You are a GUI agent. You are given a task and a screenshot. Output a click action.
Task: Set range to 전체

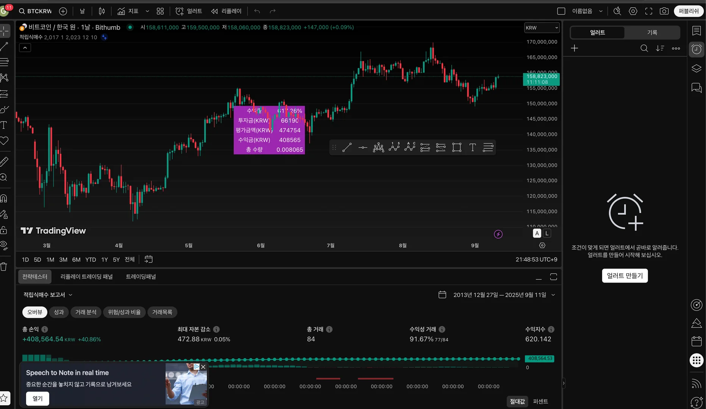(130, 259)
